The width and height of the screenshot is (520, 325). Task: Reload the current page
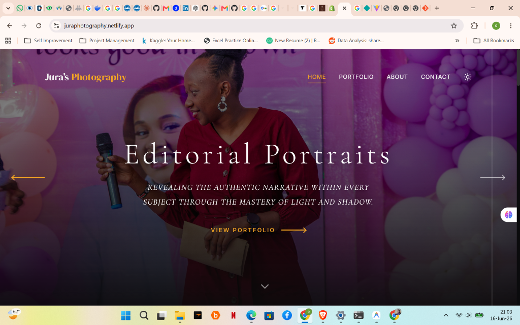click(39, 25)
